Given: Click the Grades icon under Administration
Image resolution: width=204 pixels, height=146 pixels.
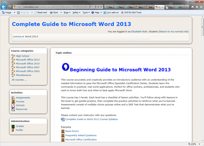Looking at the screenshot, I should click(13, 126).
